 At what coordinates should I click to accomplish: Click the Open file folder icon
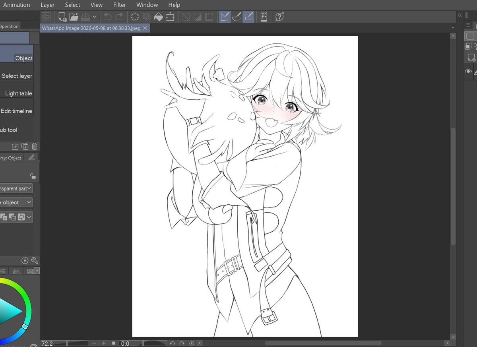[x=74, y=17]
